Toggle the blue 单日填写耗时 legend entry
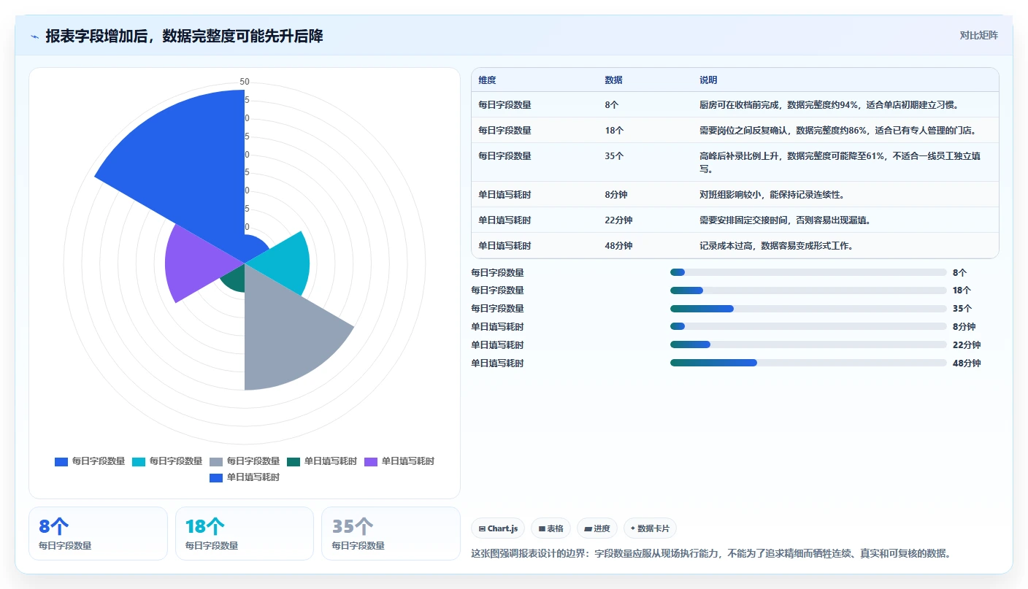The image size is (1028, 589). click(x=245, y=477)
